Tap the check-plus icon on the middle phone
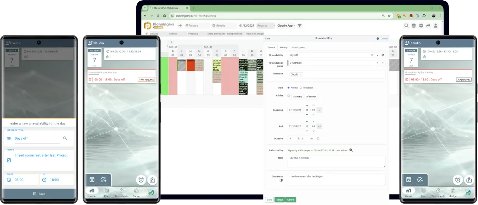 (x=103, y=180)
